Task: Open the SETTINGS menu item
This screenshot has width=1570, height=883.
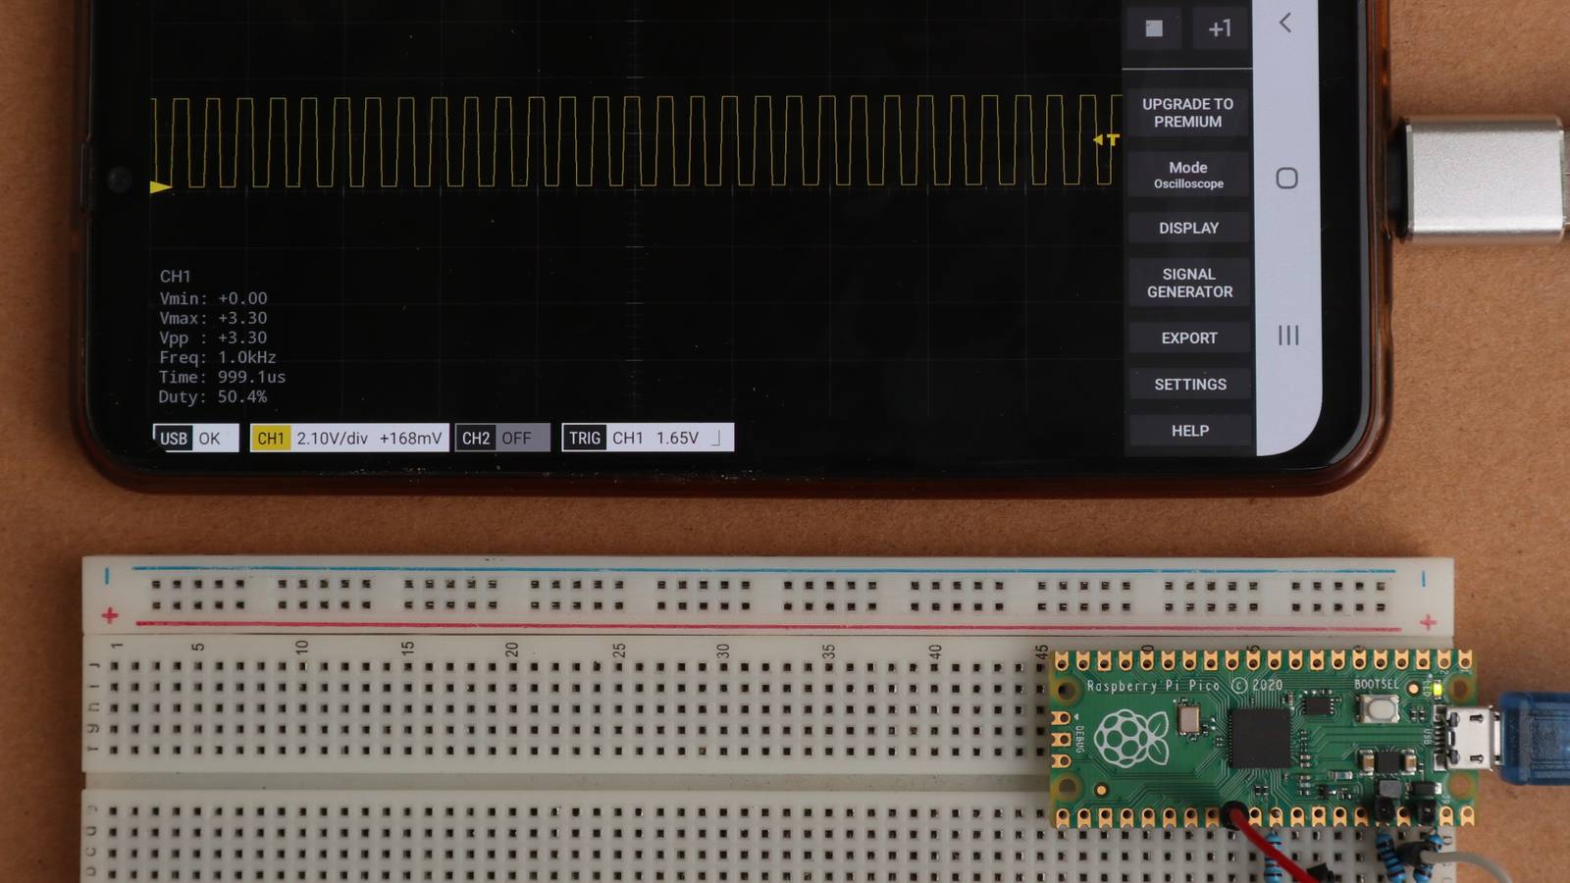Action: pos(1189,384)
